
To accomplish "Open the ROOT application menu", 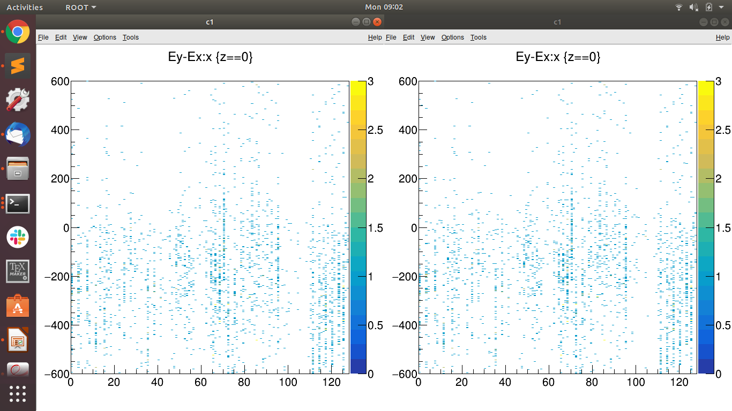I will coord(81,7).
